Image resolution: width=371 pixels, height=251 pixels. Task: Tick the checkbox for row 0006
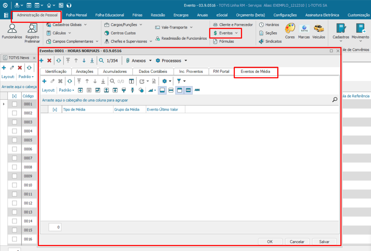tap(14, 149)
